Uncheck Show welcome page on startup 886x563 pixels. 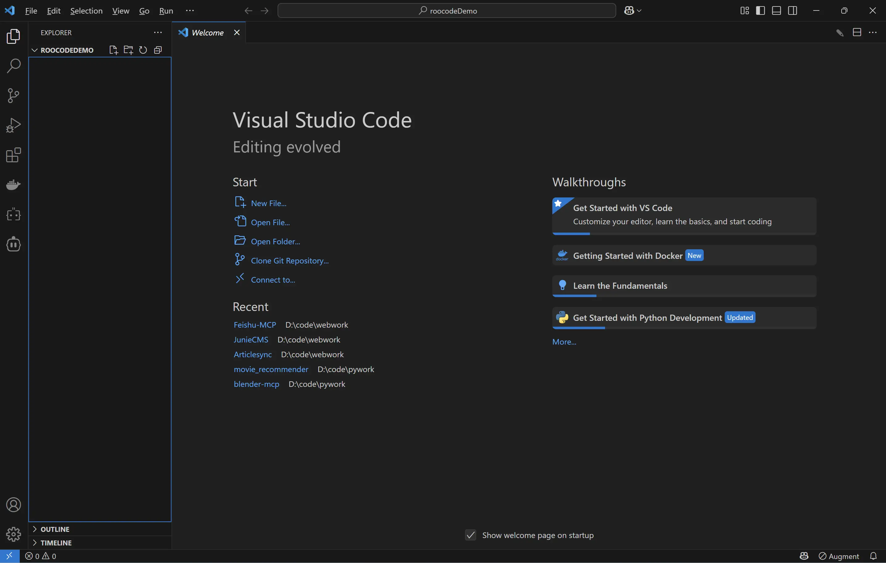click(x=471, y=535)
